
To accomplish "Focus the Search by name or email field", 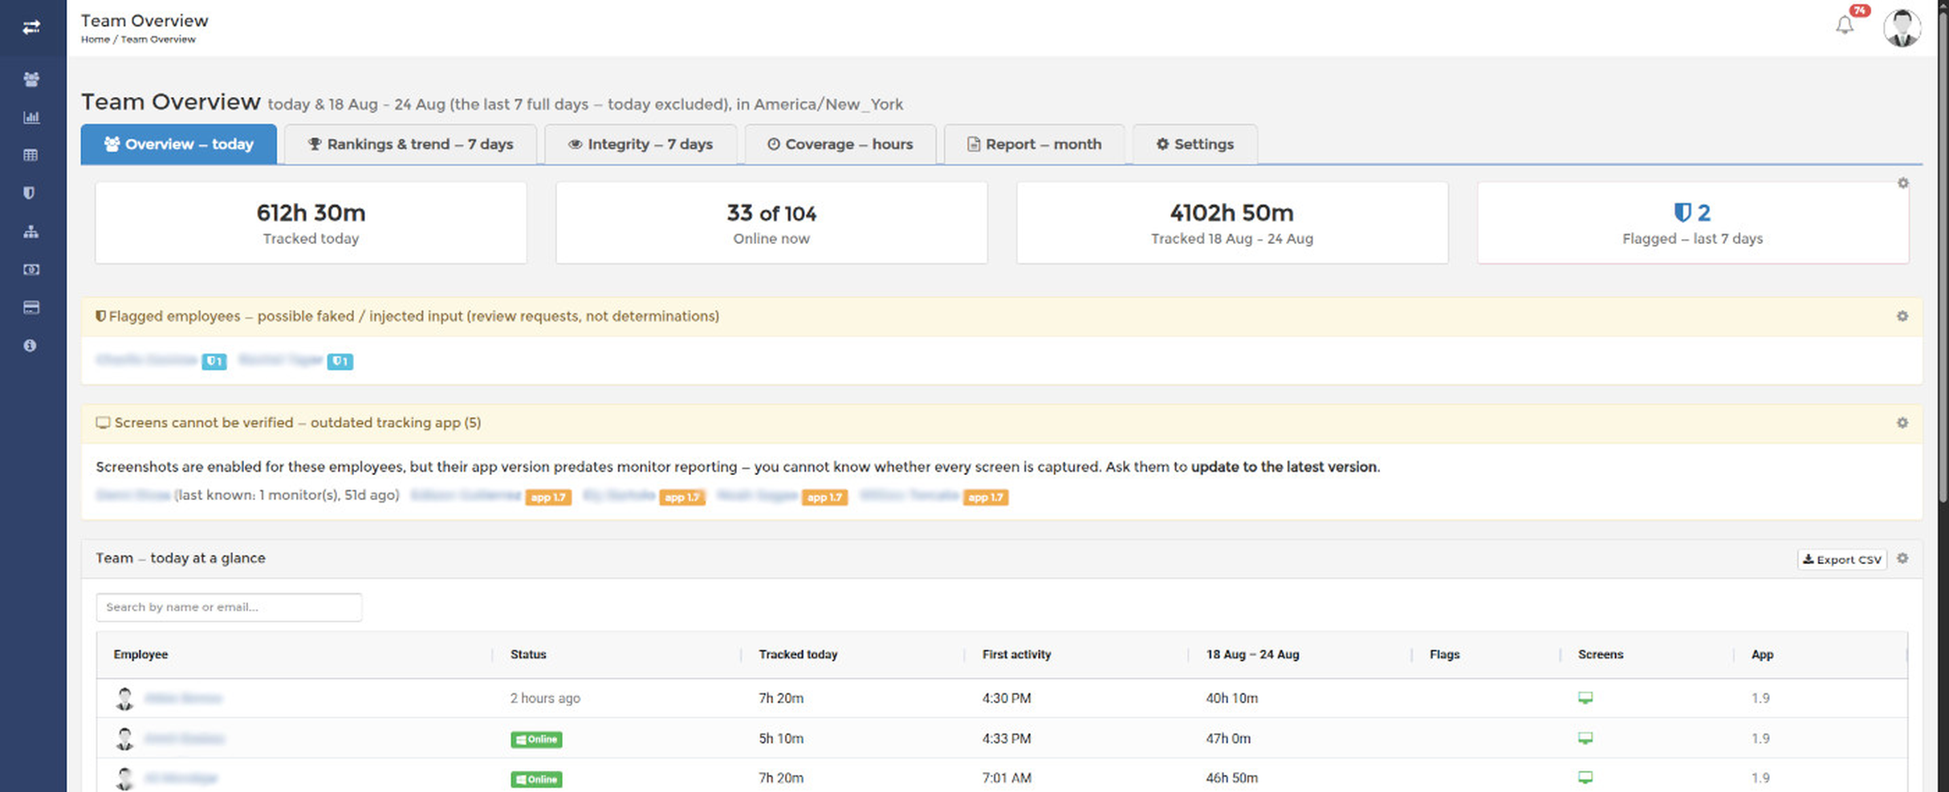I will pos(229,607).
